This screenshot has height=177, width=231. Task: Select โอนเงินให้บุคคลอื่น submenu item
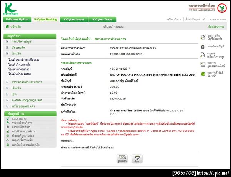click(x=20, y=64)
